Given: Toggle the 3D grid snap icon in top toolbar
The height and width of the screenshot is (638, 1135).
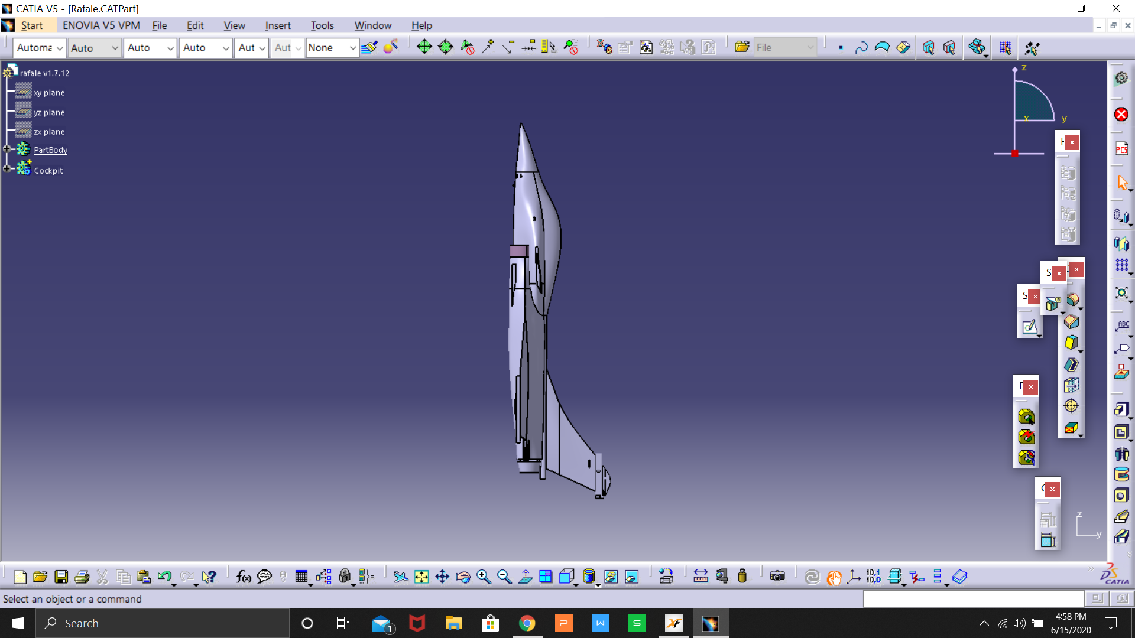Looking at the screenshot, I should coord(1005,47).
